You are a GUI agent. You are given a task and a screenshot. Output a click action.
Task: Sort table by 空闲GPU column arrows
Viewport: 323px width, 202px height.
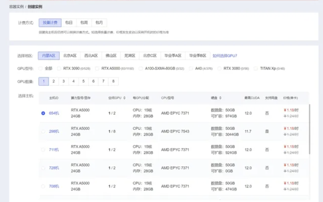[x=124, y=98]
